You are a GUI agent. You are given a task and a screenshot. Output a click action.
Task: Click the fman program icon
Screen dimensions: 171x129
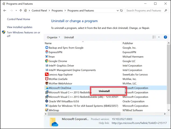(47, 57)
